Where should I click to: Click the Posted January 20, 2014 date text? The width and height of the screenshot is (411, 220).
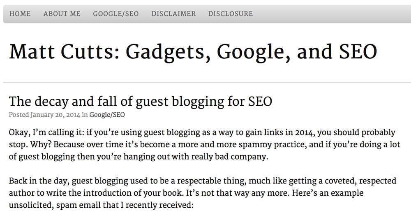click(44, 115)
